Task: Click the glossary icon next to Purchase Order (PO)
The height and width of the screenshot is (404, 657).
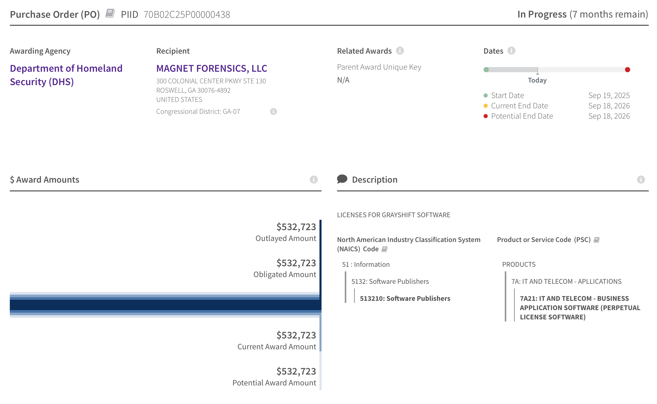Action: point(110,13)
